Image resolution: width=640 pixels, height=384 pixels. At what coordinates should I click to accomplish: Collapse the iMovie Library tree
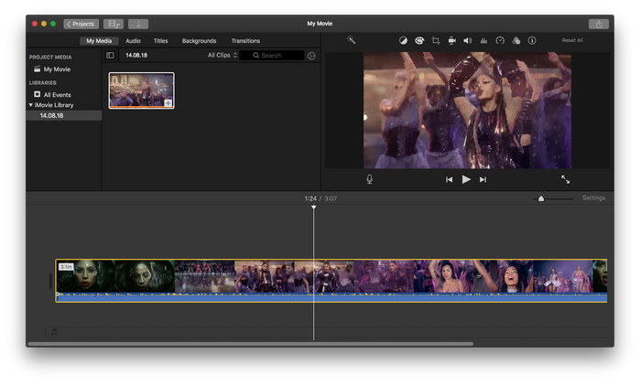[x=31, y=105]
